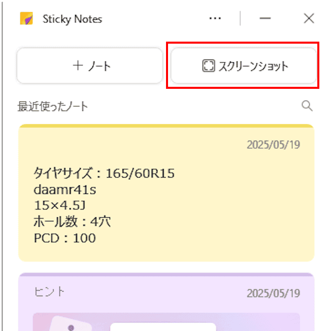Click the line ホール数：4穴

(x=72, y=222)
